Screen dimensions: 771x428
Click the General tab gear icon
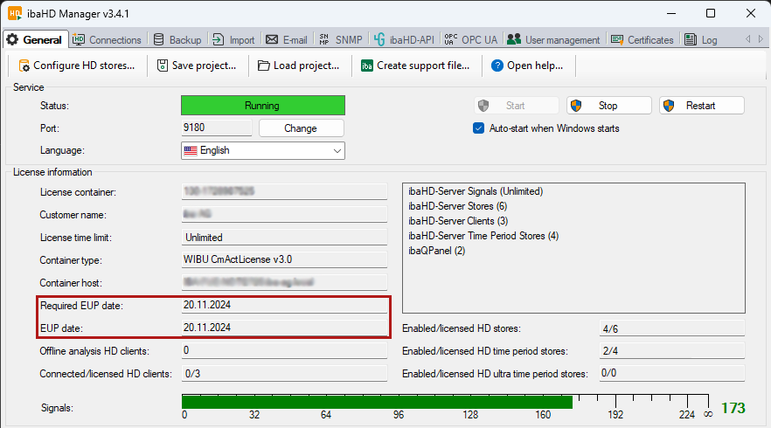(13, 40)
